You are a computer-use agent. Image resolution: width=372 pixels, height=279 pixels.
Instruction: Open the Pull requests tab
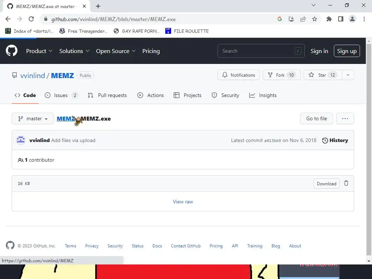pos(107,95)
